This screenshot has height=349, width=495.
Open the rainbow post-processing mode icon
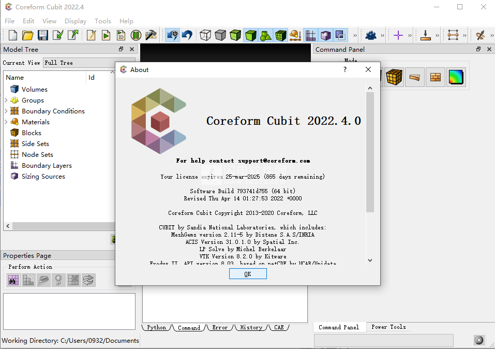tap(456, 77)
